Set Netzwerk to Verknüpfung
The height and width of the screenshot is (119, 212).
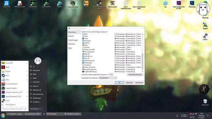click(x=127, y=54)
